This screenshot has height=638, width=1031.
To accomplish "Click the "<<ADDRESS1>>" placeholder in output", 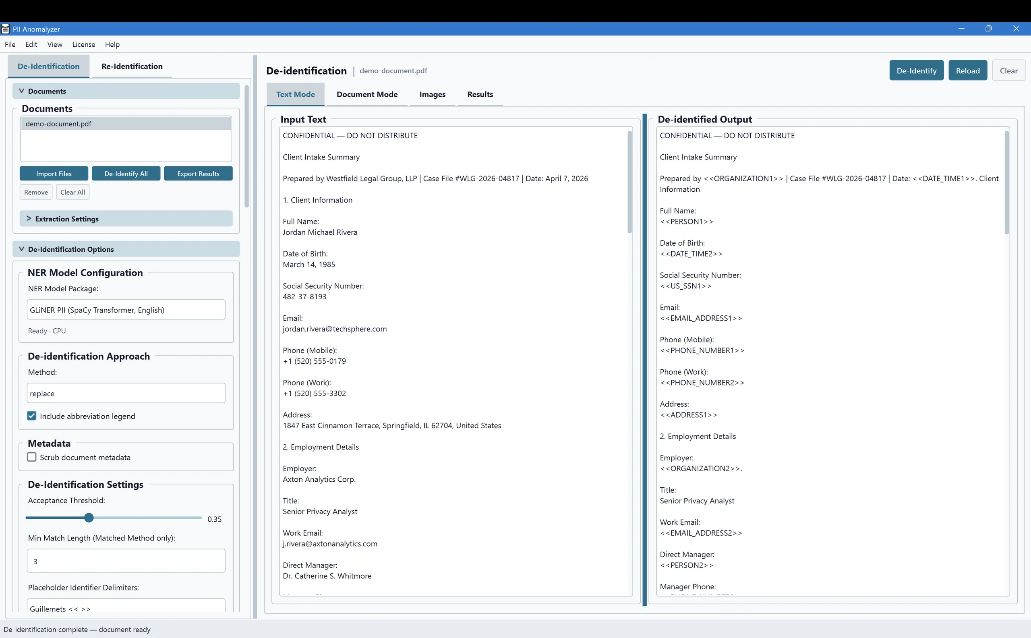I will [688, 415].
